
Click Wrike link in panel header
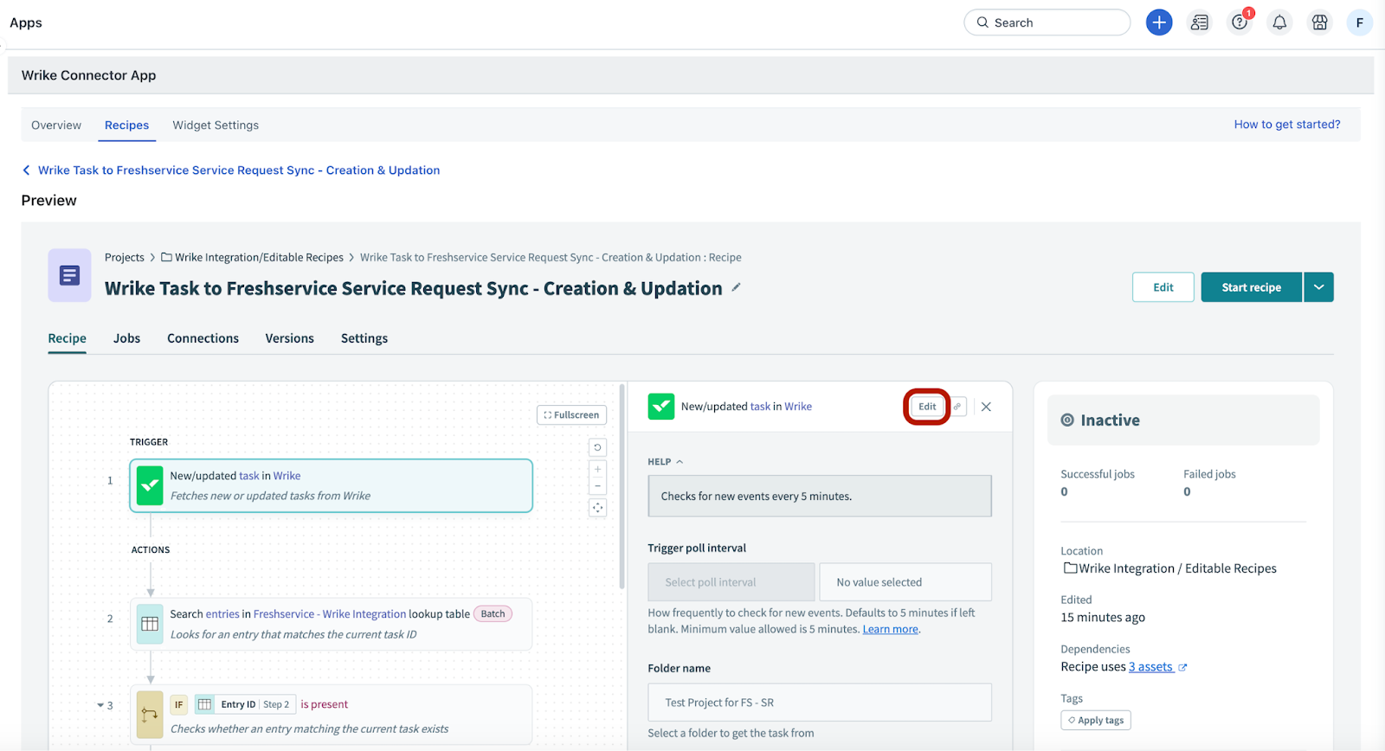[798, 407]
